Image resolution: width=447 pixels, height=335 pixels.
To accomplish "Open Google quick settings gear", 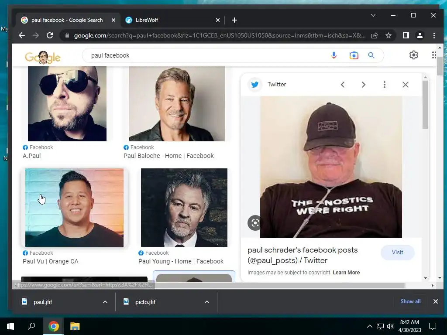I will [x=414, y=55].
